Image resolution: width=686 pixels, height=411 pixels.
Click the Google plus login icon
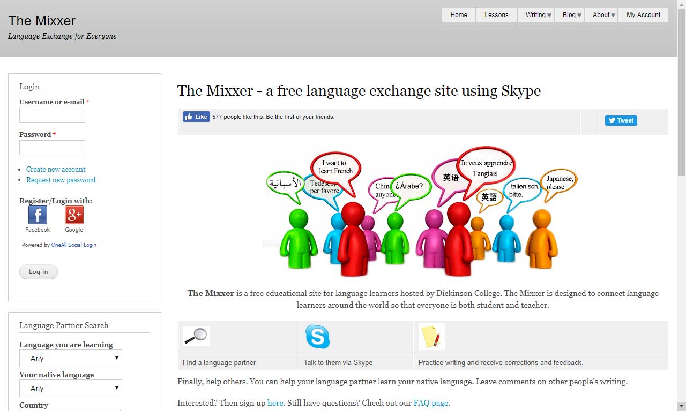[74, 215]
